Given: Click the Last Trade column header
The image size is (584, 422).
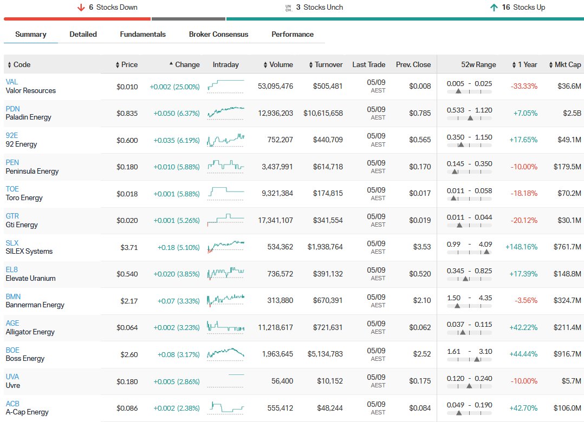Looking at the screenshot, I should click(x=369, y=65).
